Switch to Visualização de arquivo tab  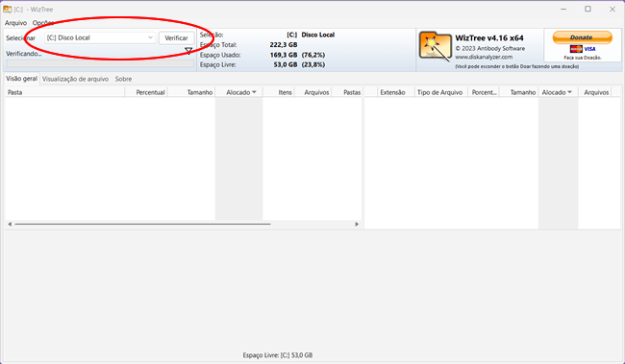click(x=75, y=79)
